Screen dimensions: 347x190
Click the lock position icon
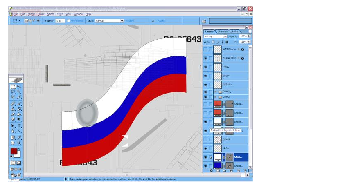222,42
